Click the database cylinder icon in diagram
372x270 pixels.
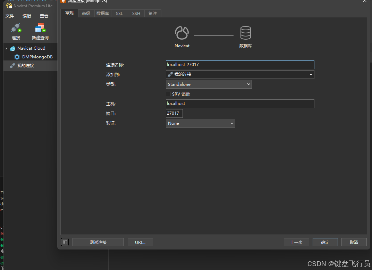tap(246, 33)
